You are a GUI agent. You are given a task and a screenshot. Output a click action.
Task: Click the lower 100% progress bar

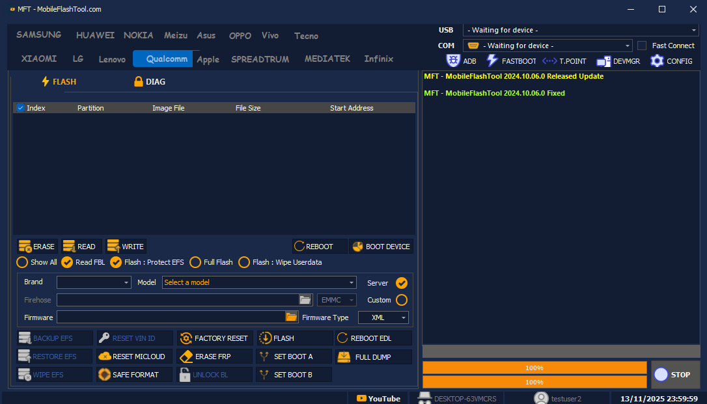534,382
